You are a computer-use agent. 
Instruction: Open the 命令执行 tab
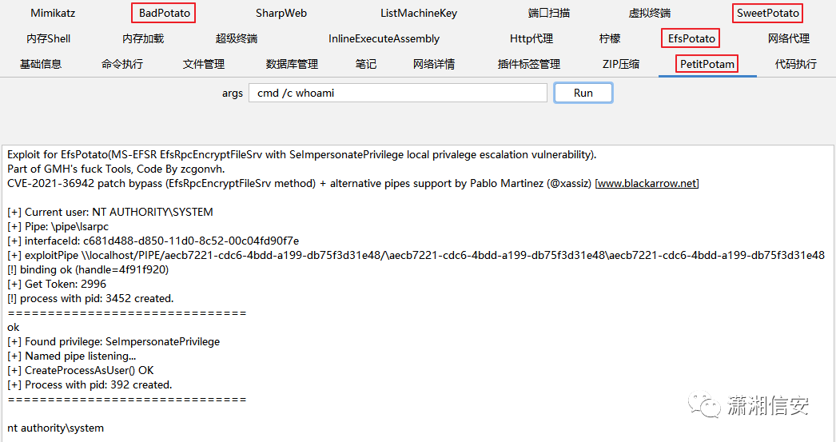(x=122, y=64)
